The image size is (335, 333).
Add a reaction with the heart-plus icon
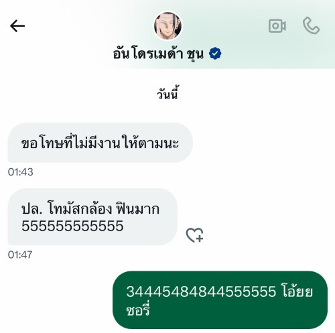point(195,235)
